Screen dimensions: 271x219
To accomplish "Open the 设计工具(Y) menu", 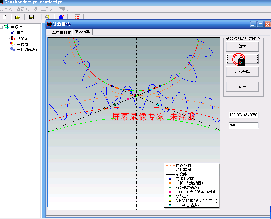I will pos(44,9).
